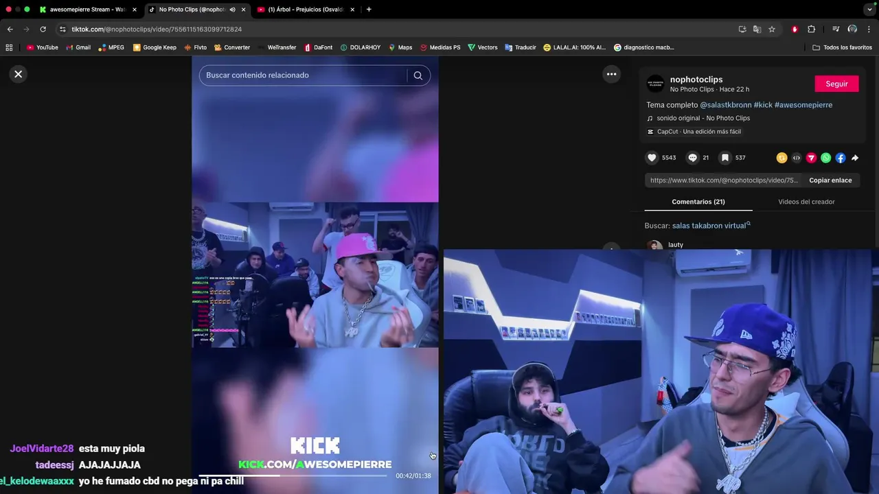This screenshot has height=494, width=879.
Task: Open a new browser tab
Action: click(369, 10)
